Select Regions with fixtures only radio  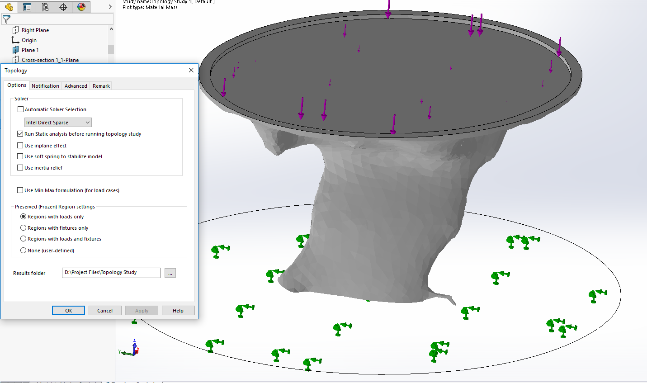tap(23, 227)
